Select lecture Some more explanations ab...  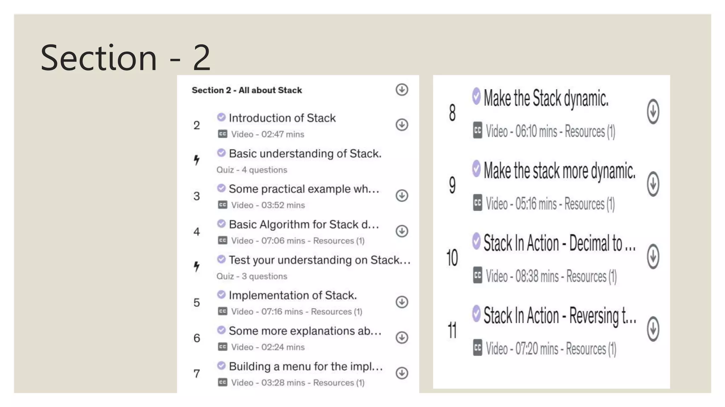coord(305,331)
